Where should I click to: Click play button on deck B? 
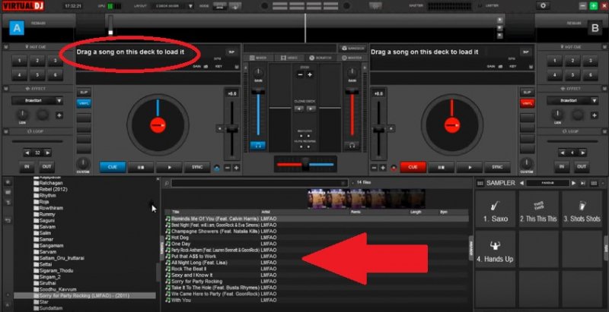[470, 167]
